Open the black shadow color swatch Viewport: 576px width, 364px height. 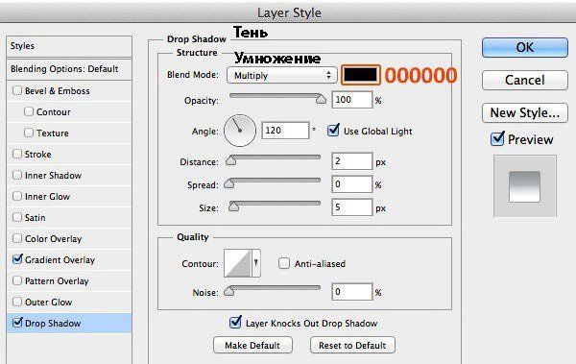coord(360,75)
